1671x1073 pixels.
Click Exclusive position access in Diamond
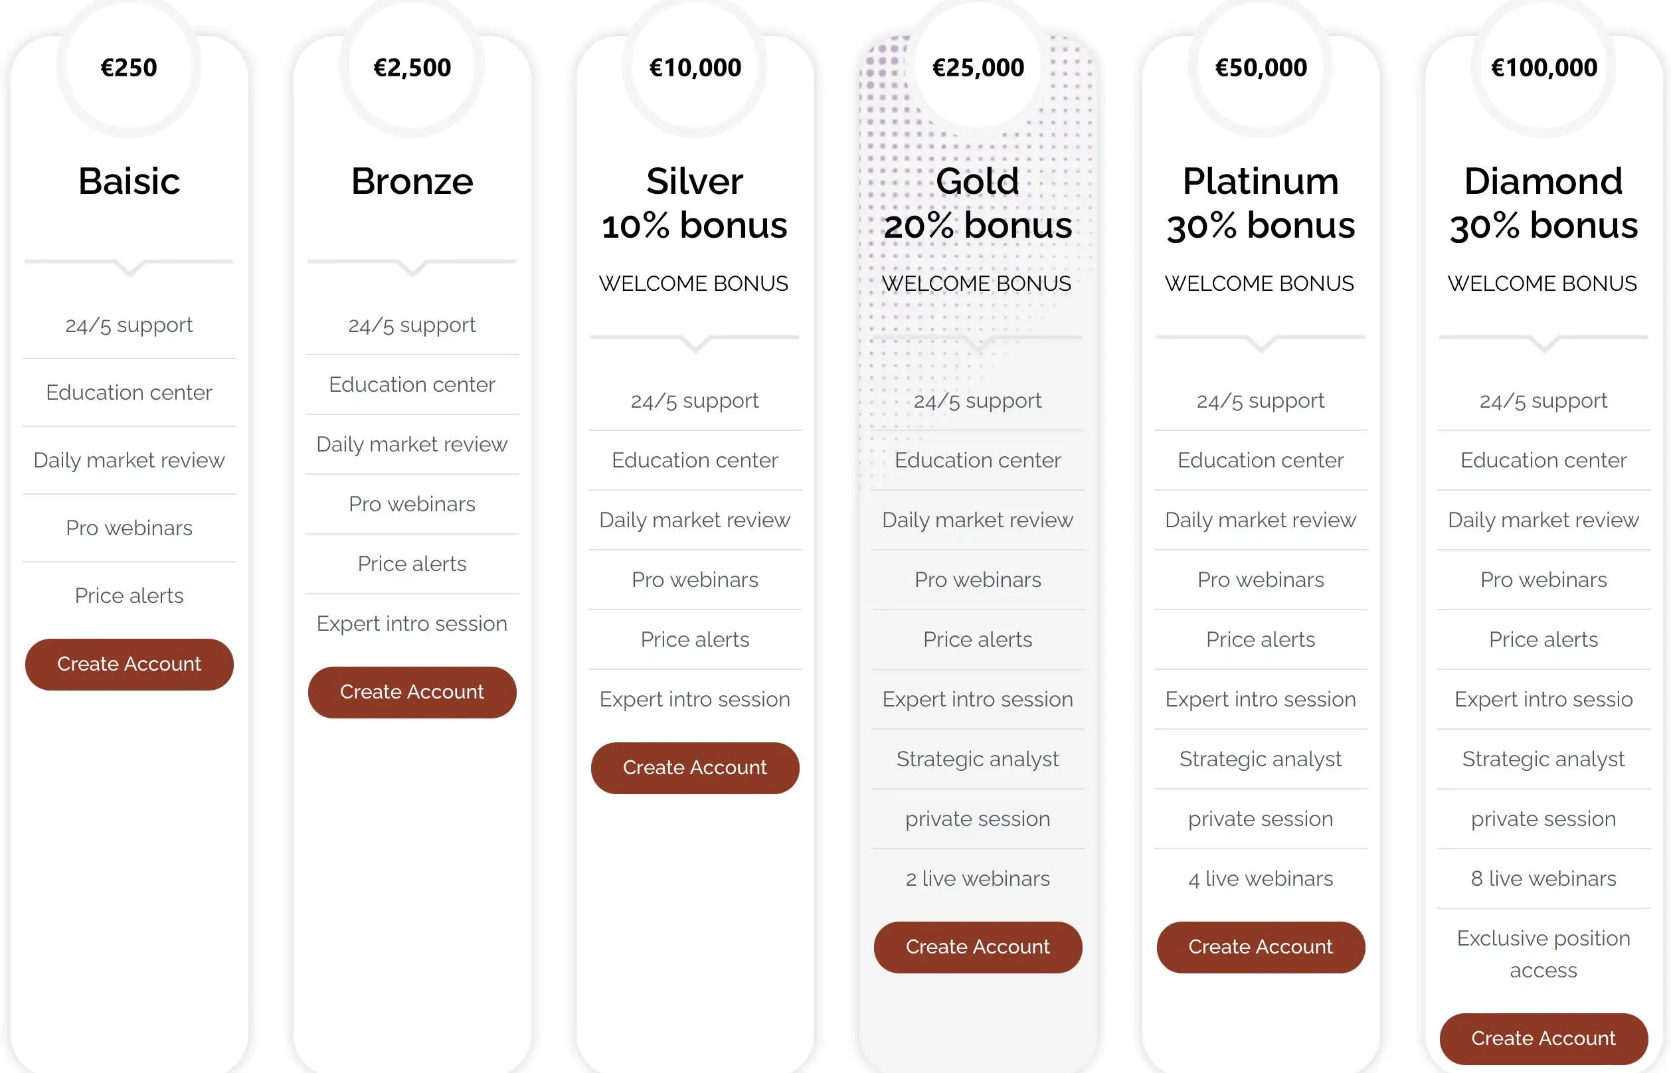coord(1543,954)
